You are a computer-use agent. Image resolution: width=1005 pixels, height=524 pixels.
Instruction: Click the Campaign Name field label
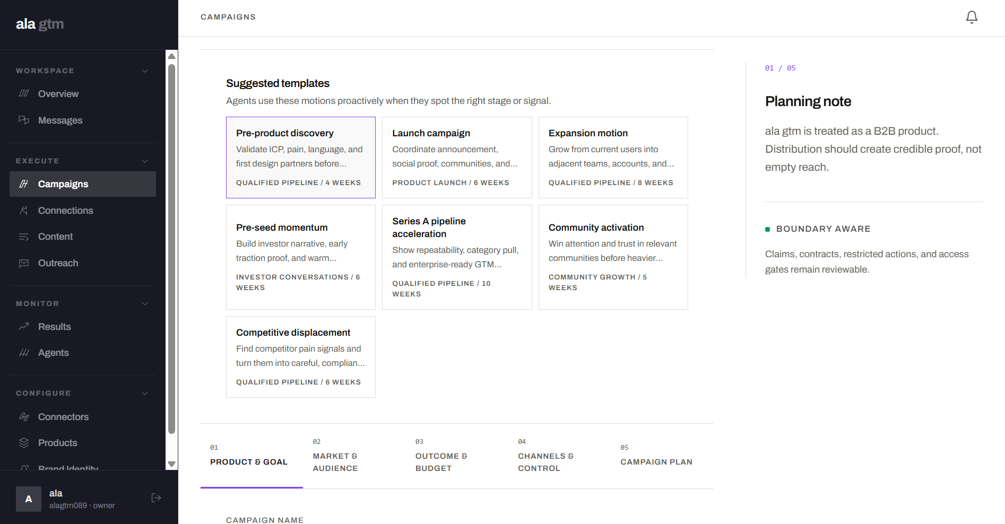pos(265,520)
